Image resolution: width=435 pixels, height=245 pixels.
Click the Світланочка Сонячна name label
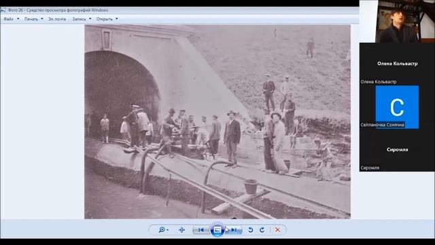[382, 125]
